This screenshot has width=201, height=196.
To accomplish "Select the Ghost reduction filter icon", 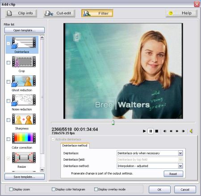I will pyautogui.click(x=24, y=81).
